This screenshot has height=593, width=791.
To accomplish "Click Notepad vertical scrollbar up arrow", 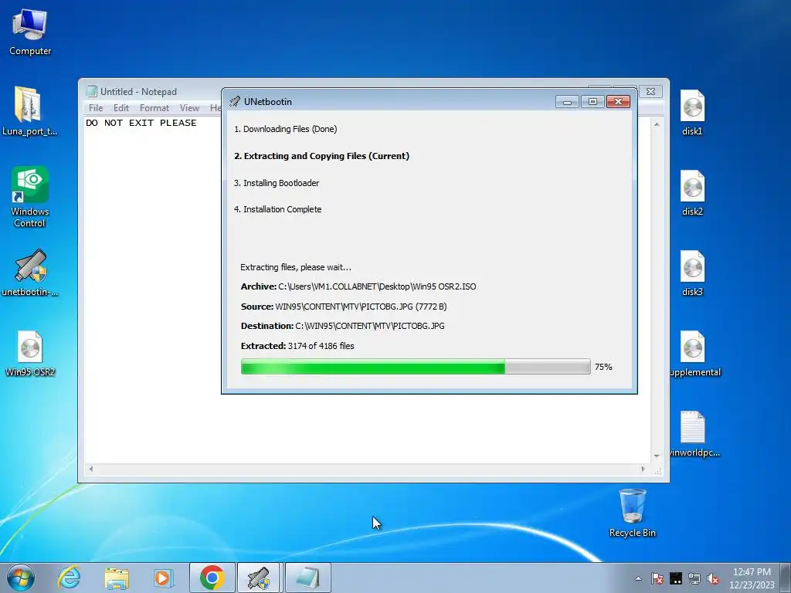I will (x=657, y=124).
